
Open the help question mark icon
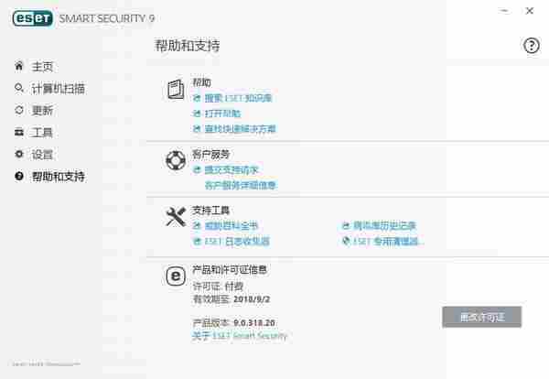[531, 46]
